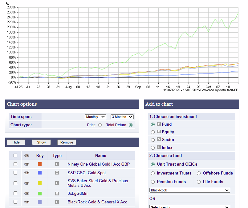The image size is (248, 208).
Task: Click the BlackRock Gold & General X Acc name
Action: tap(97, 202)
